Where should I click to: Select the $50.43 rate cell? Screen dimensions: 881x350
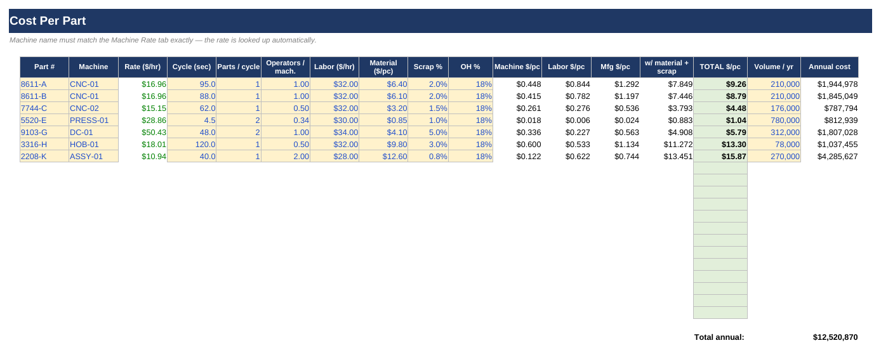pos(143,132)
